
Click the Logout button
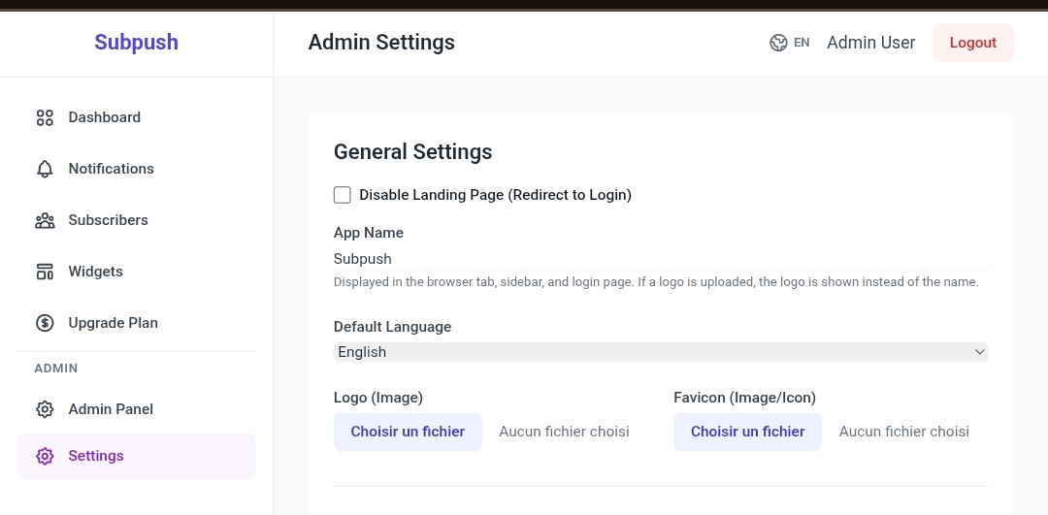(x=972, y=43)
